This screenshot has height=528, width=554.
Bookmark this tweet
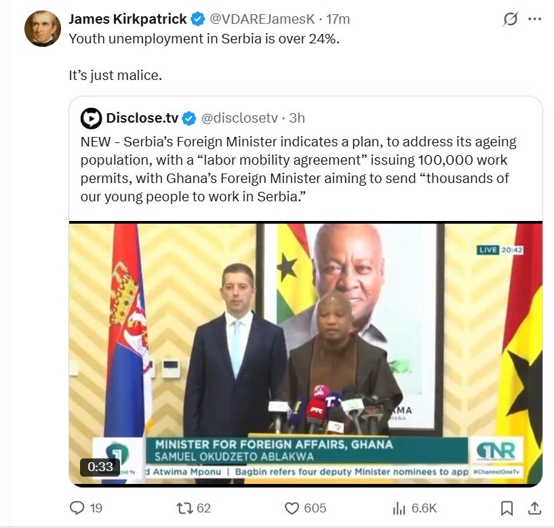[x=507, y=508]
